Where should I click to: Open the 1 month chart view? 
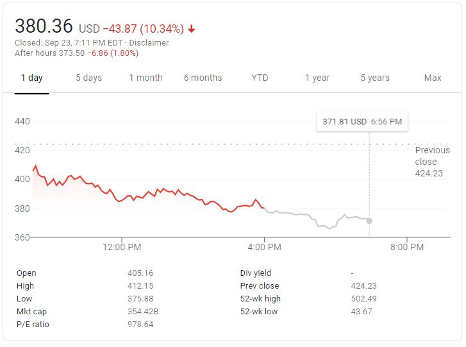point(146,78)
